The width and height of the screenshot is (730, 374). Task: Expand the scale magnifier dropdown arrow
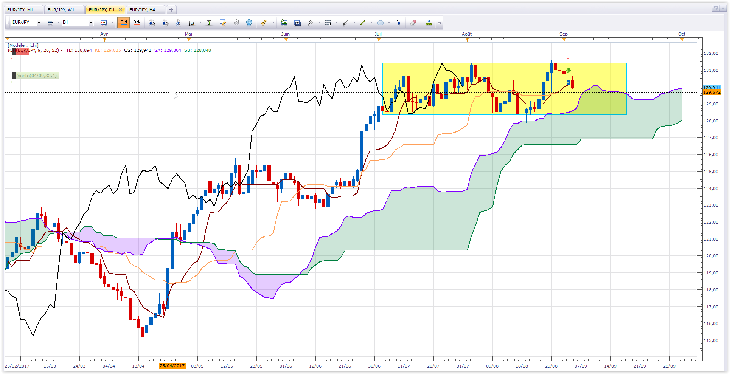coord(200,23)
